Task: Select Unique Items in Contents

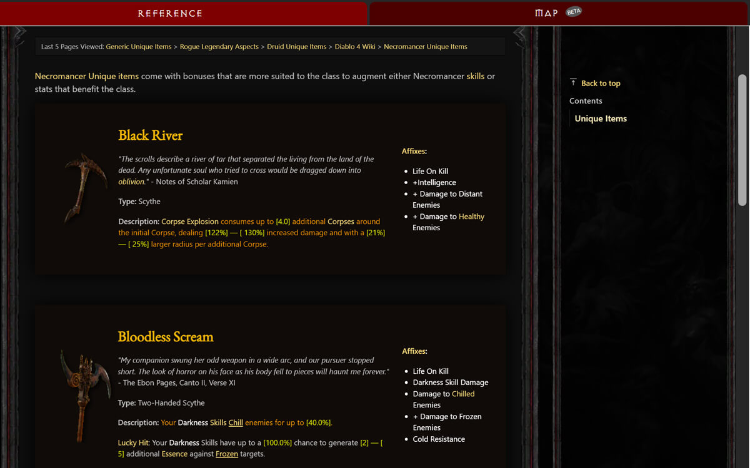Action: point(601,119)
